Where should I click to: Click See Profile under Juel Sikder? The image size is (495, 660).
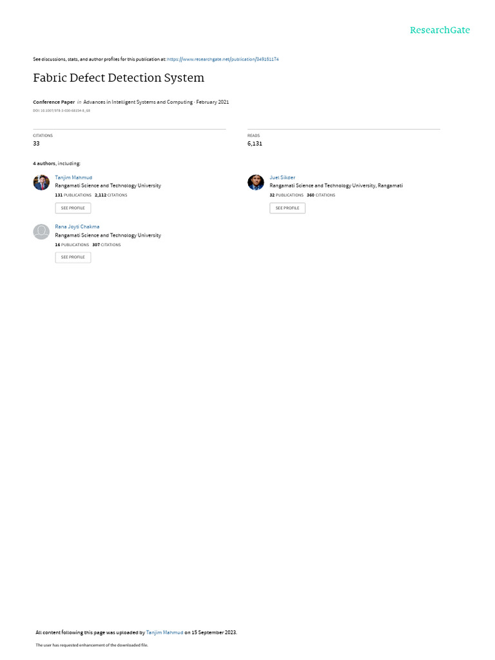pyautogui.click(x=287, y=208)
